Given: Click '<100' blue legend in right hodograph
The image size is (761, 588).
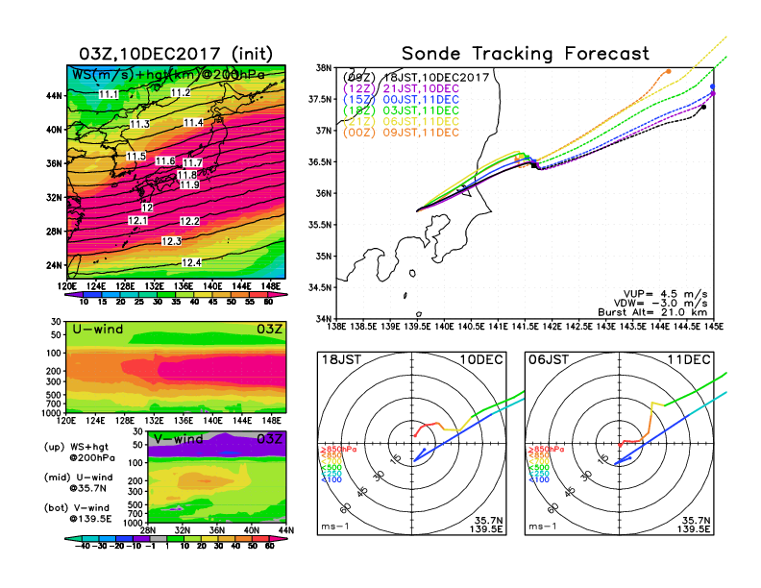Looking at the screenshot, I should 539,479.
